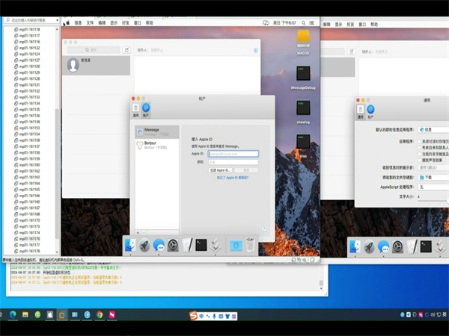Open received files save location dropdown
The width and height of the screenshot is (449, 336).
point(433,178)
